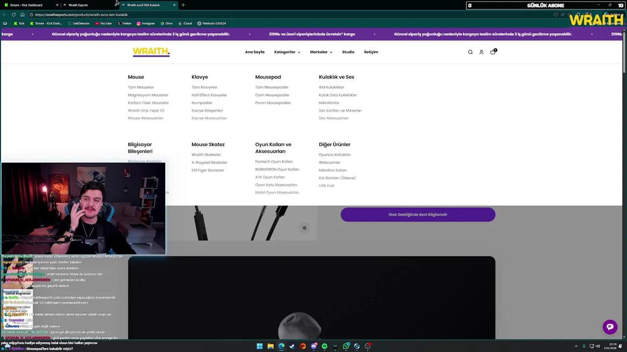
Task: Click the Edge browser taskbar icon
Action: tap(281, 346)
